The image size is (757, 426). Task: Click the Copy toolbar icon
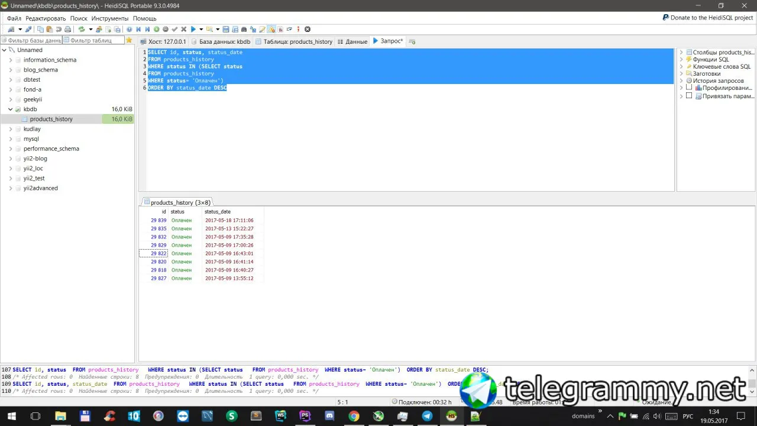pyautogui.click(x=41, y=29)
